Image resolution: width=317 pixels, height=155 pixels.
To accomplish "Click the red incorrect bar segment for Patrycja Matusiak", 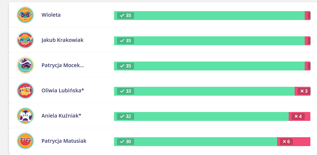I will click(294, 142).
